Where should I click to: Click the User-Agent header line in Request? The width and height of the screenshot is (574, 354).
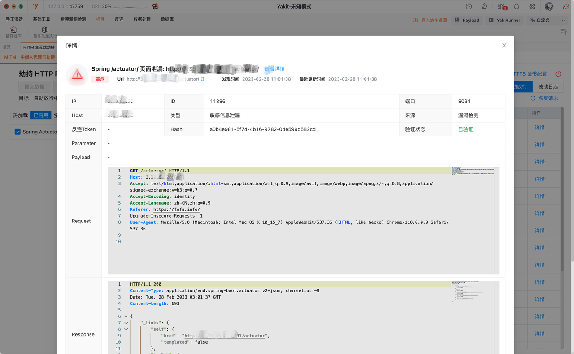click(x=289, y=226)
